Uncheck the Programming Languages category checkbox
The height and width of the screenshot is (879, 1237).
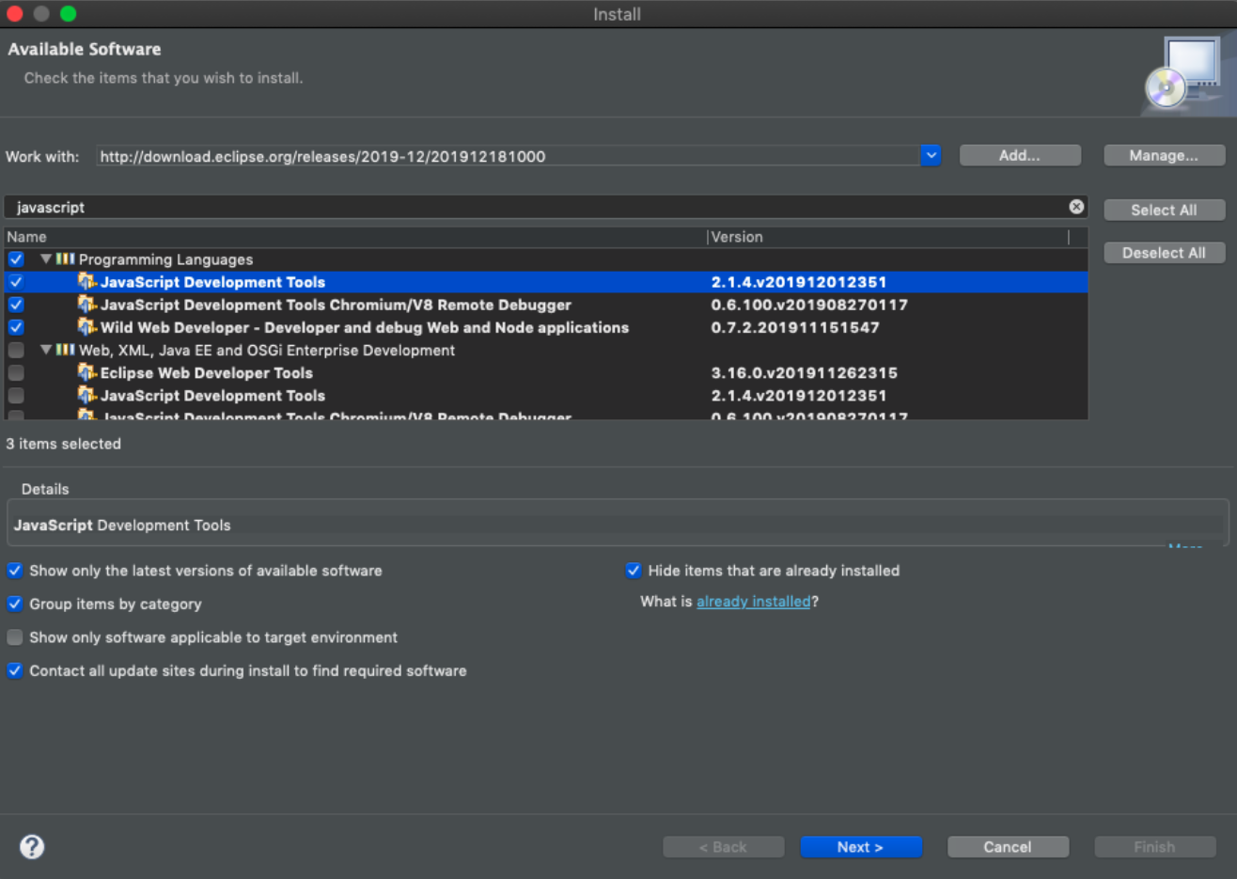pos(16,259)
